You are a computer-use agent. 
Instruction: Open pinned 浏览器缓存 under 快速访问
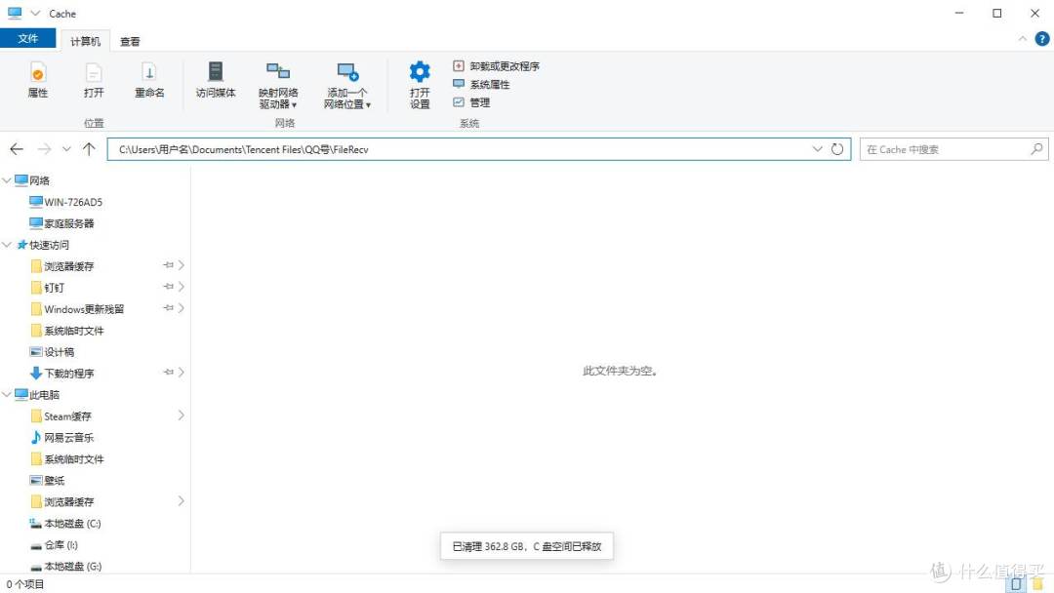pyautogui.click(x=62, y=266)
